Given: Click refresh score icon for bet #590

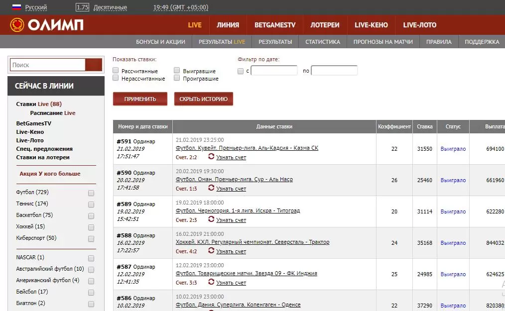Looking at the screenshot, I should tap(211, 188).
